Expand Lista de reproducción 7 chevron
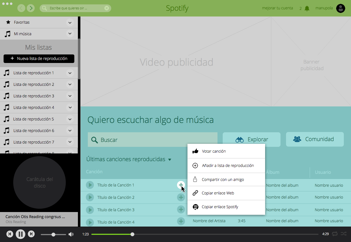This screenshot has height=242, width=351. 70,142
